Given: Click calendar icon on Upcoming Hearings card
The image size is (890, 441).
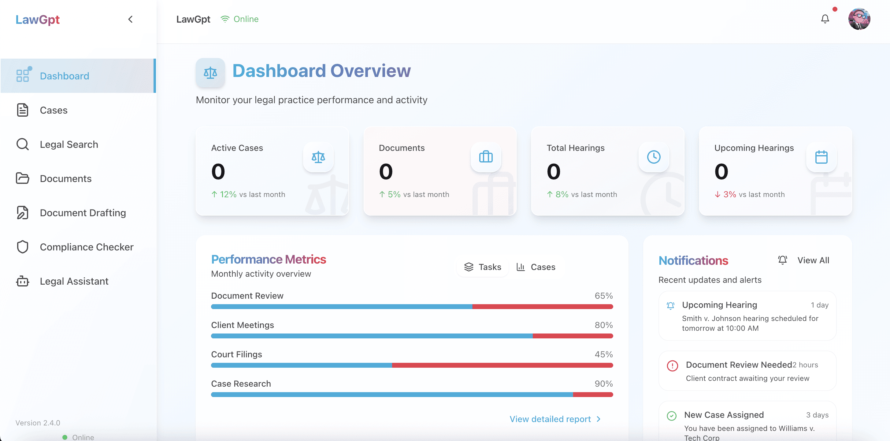Looking at the screenshot, I should [821, 157].
